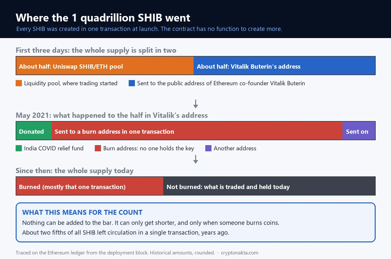Click the 'What this means for the count' heading
The width and height of the screenshot is (391, 259).
[82, 212]
